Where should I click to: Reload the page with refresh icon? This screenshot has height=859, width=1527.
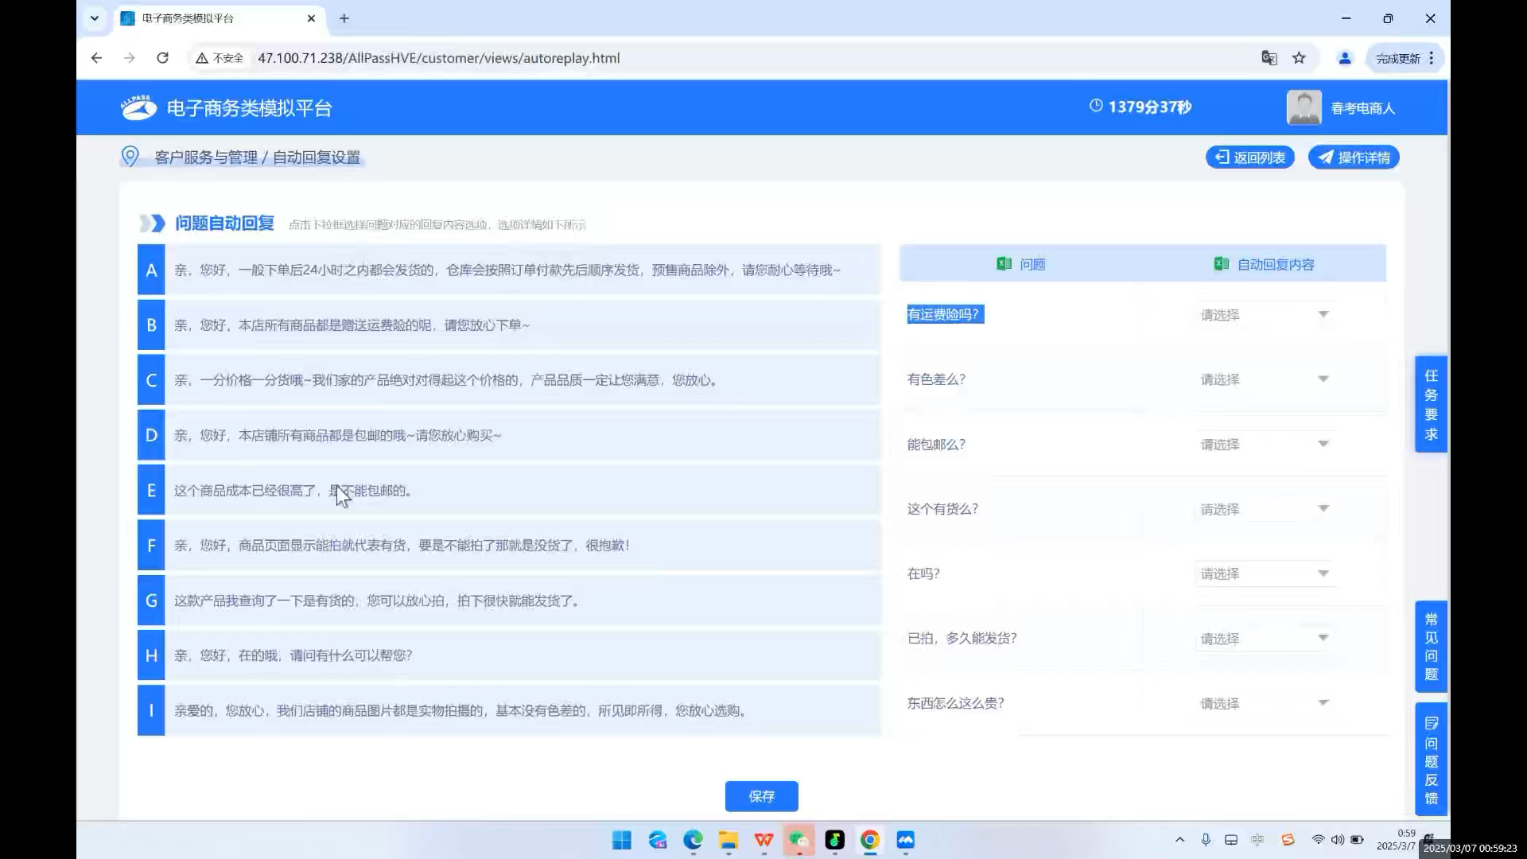pos(162,58)
